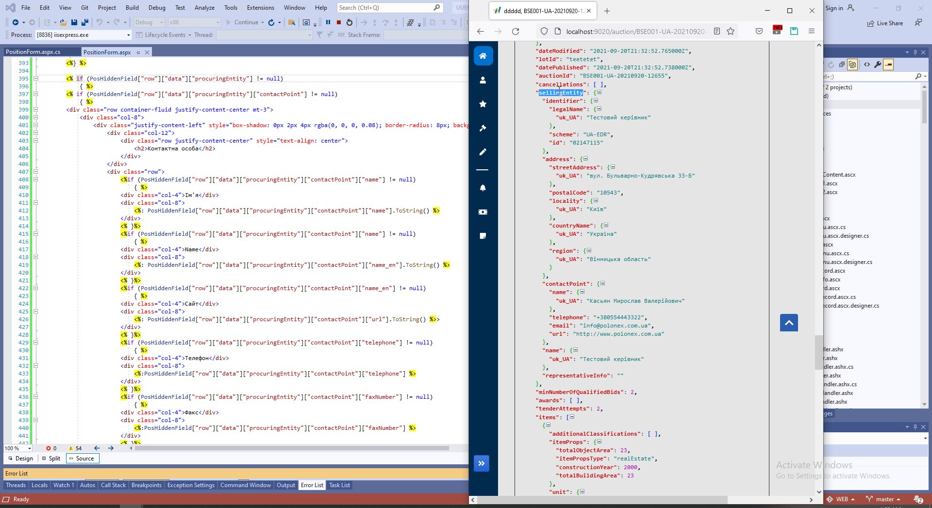This screenshot has width=932, height=508.
Task: Restart the debug session from the toolbar
Action: tap(349, 22)
